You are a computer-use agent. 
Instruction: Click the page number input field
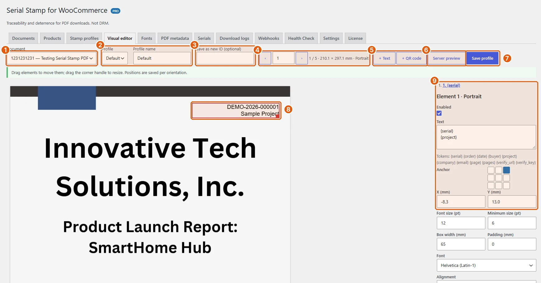click(284, 58)
